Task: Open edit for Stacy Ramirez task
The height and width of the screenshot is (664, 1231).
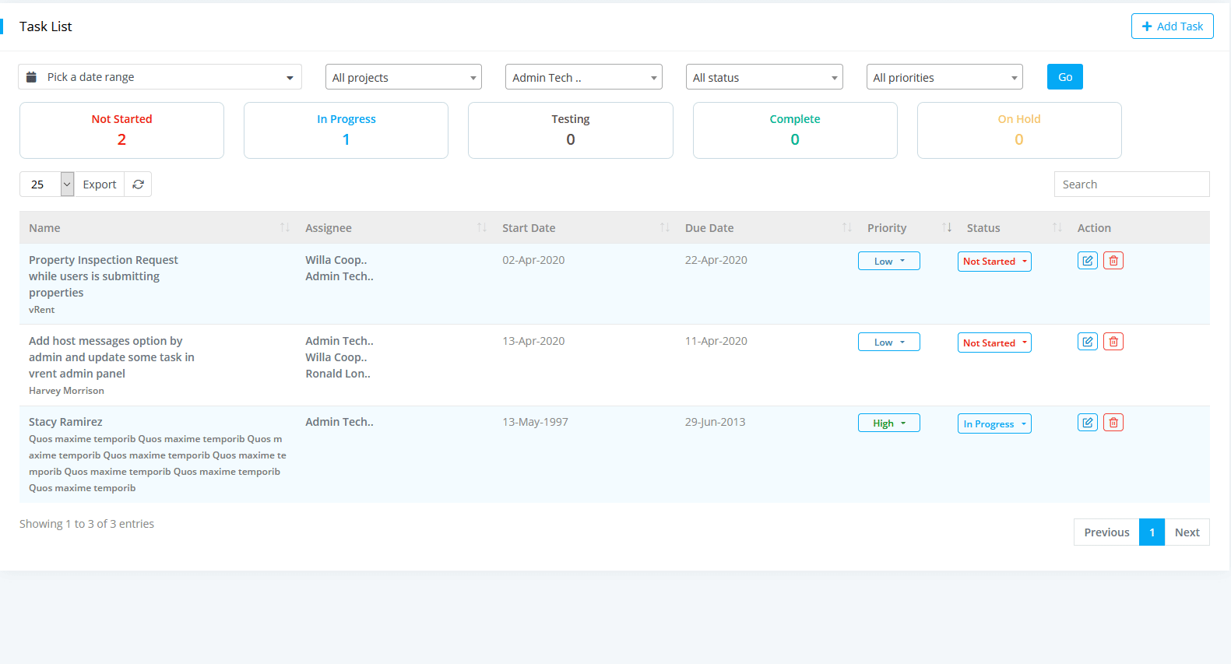Action: click(1087, 423)
